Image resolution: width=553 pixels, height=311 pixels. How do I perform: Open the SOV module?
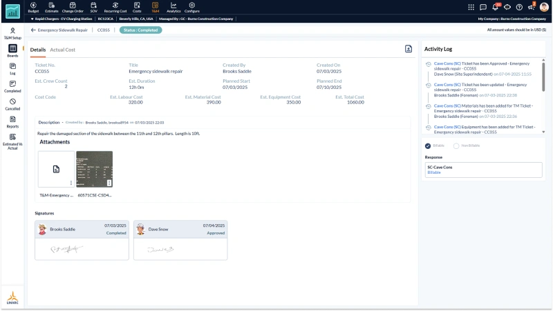(x=93, y=8)
